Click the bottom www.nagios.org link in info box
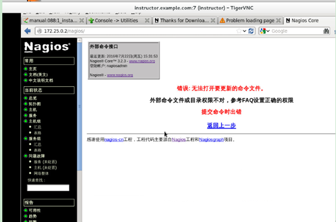The height and width of the screenshot is (222, 336). pyautogui.click(x=120, y=75)
